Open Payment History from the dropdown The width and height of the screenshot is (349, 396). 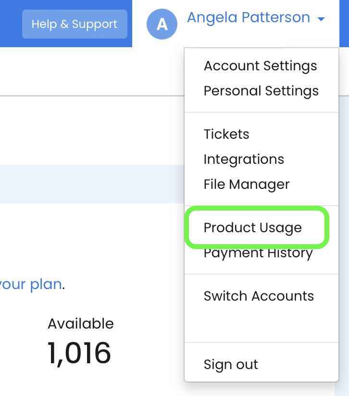[x=258, y=253]
